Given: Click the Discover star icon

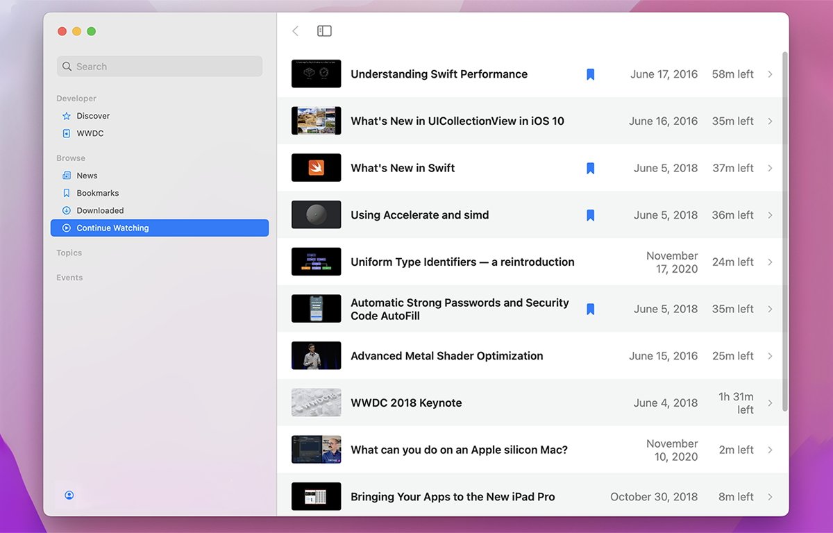Looking at the screenshot, I should tap(67, 116).
